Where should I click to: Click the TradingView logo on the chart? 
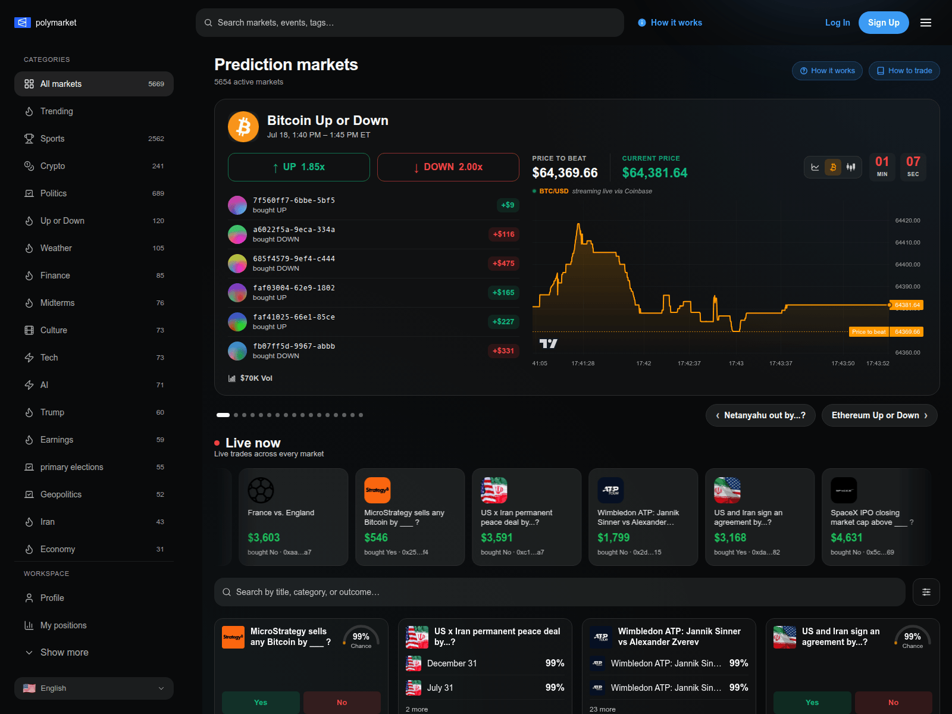[x=548, y=343]
